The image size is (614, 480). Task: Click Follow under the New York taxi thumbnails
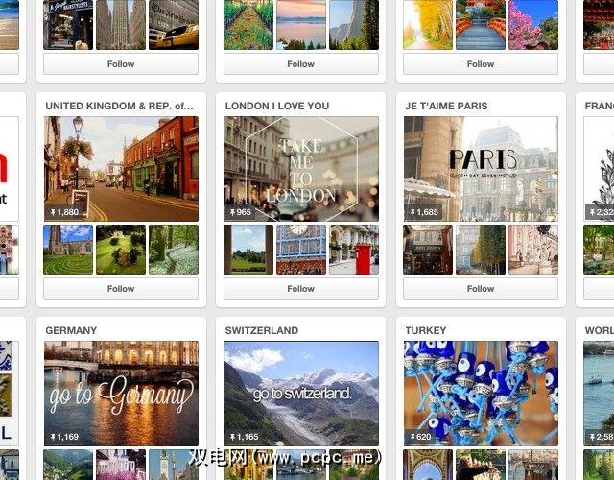pos(121,64)
